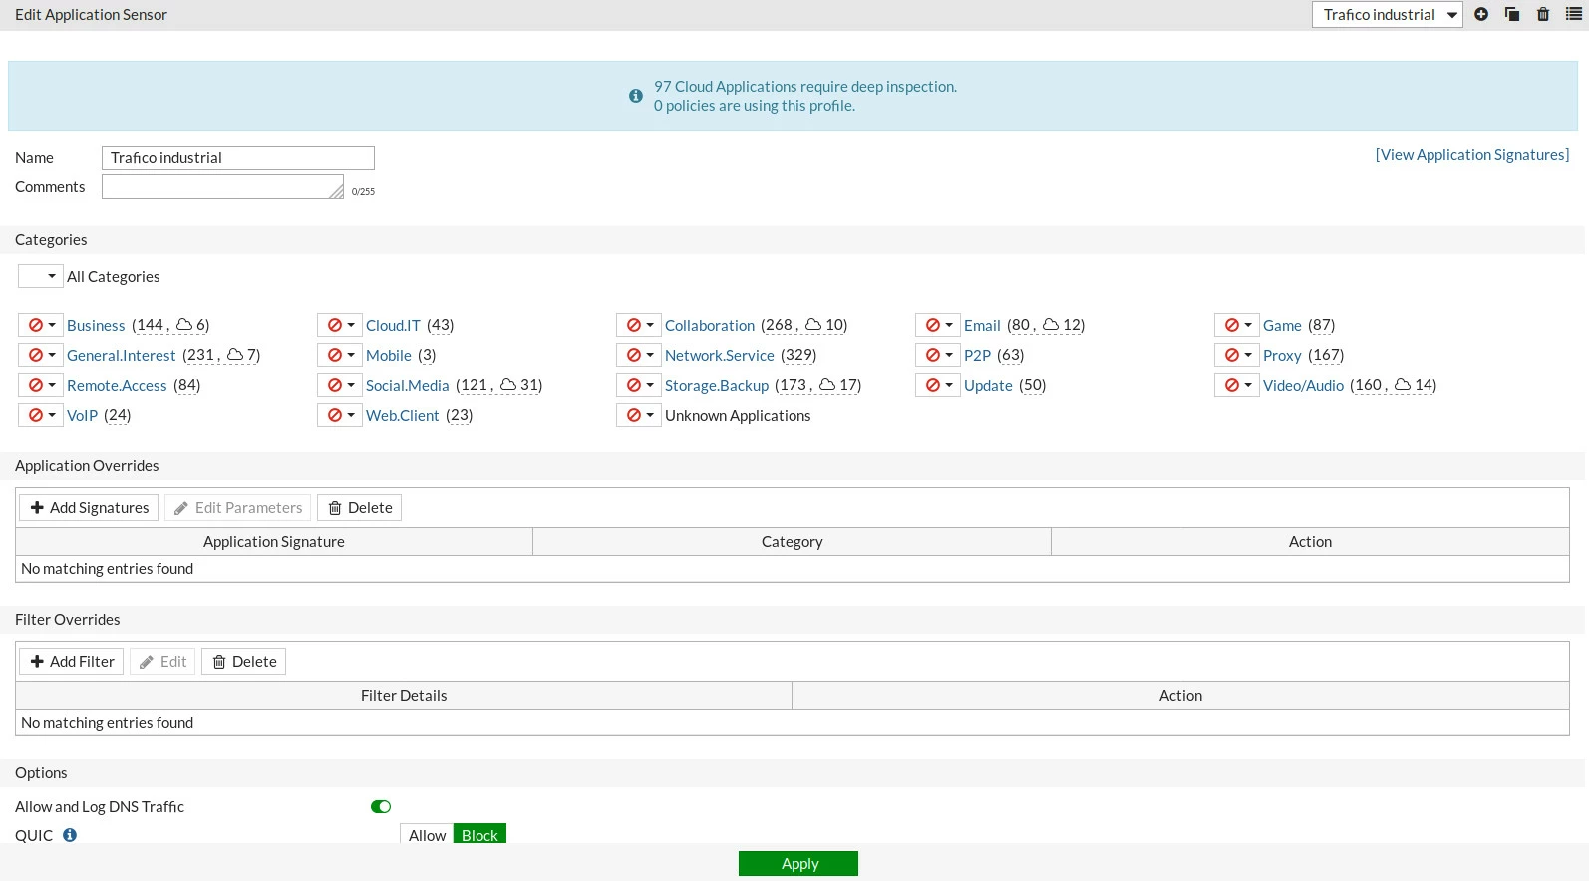Create a new sensor with the plus icon
1589x881 pixels.
pyautogui.click(x=1481, y=14)
